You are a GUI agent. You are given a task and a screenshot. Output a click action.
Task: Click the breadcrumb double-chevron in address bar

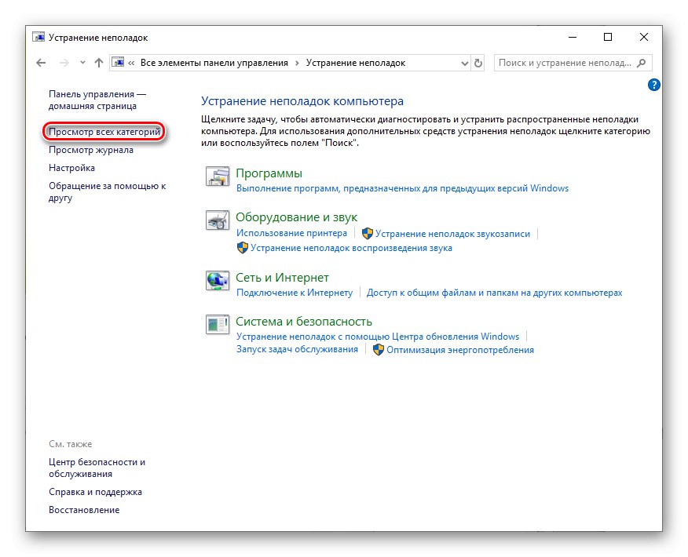[x=131, y=63]
